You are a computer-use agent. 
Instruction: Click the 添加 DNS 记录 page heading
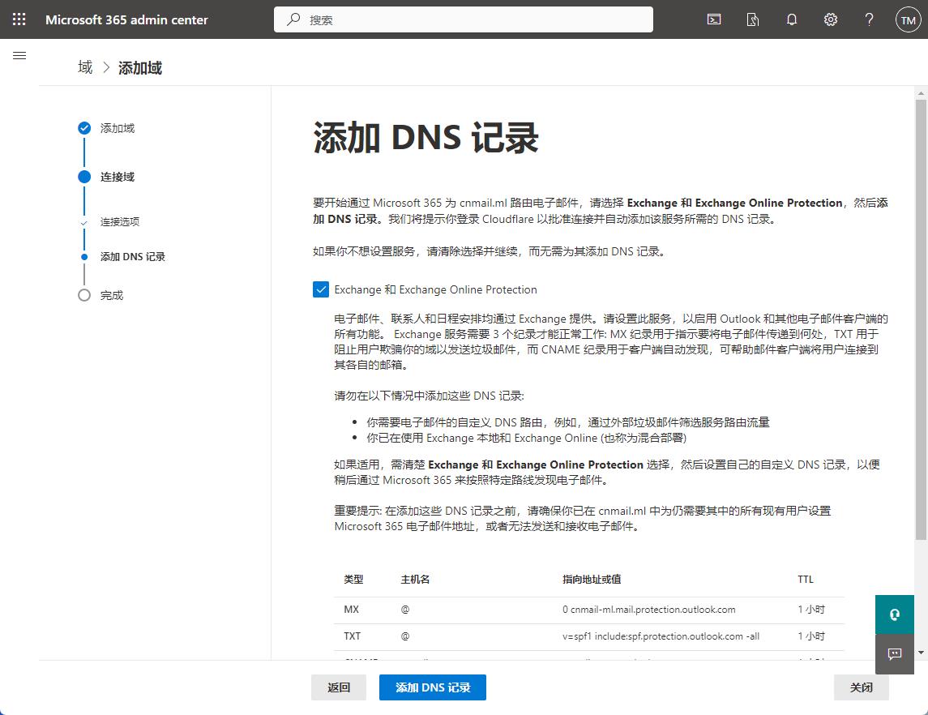(x=426, y=138)
